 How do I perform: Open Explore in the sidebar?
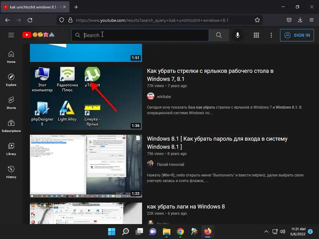click(x=11, y=80)
